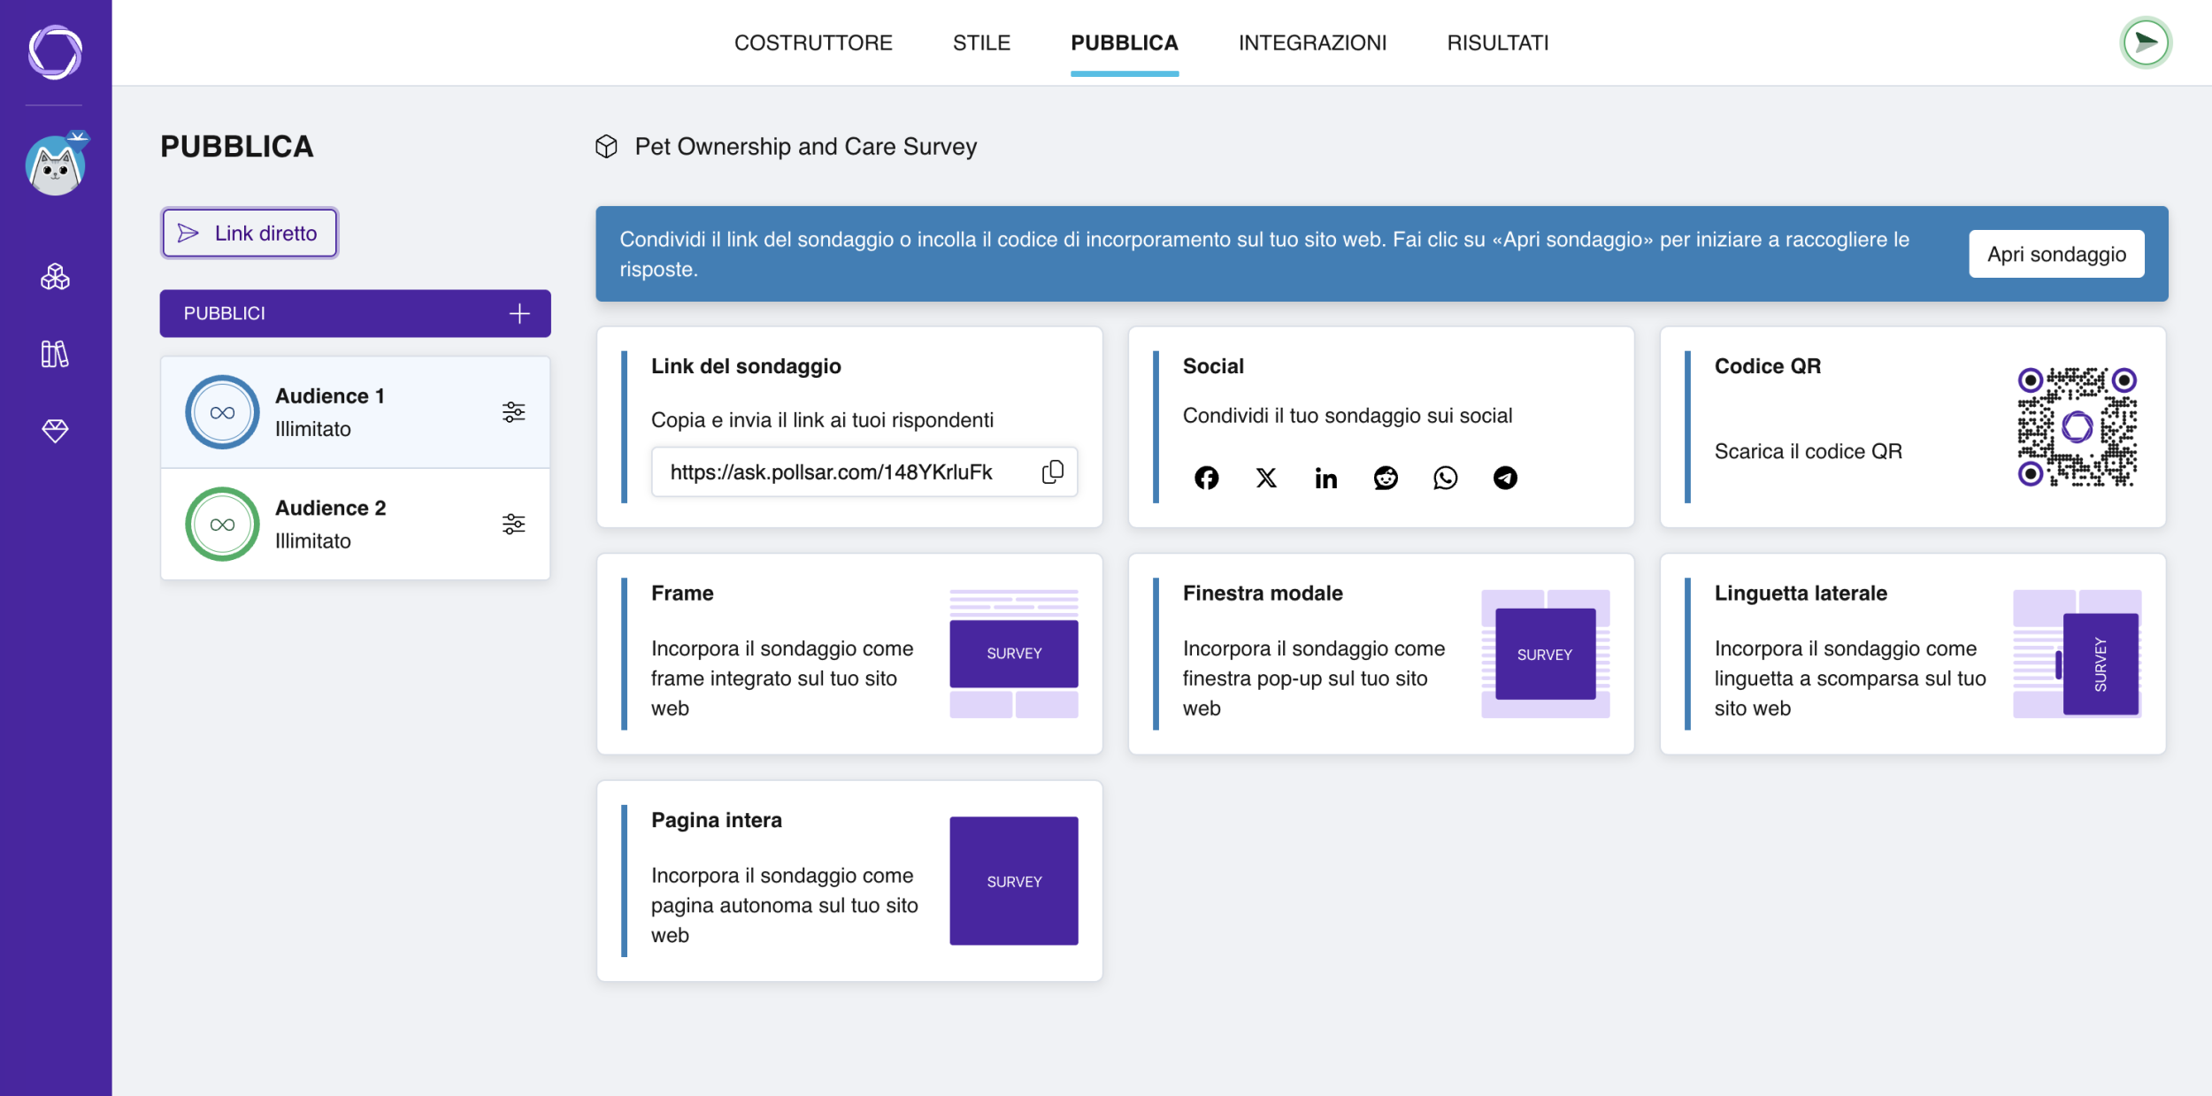
Task: Copy the survey link with the clipboard icon
Action: click(x=1052, y=471)
